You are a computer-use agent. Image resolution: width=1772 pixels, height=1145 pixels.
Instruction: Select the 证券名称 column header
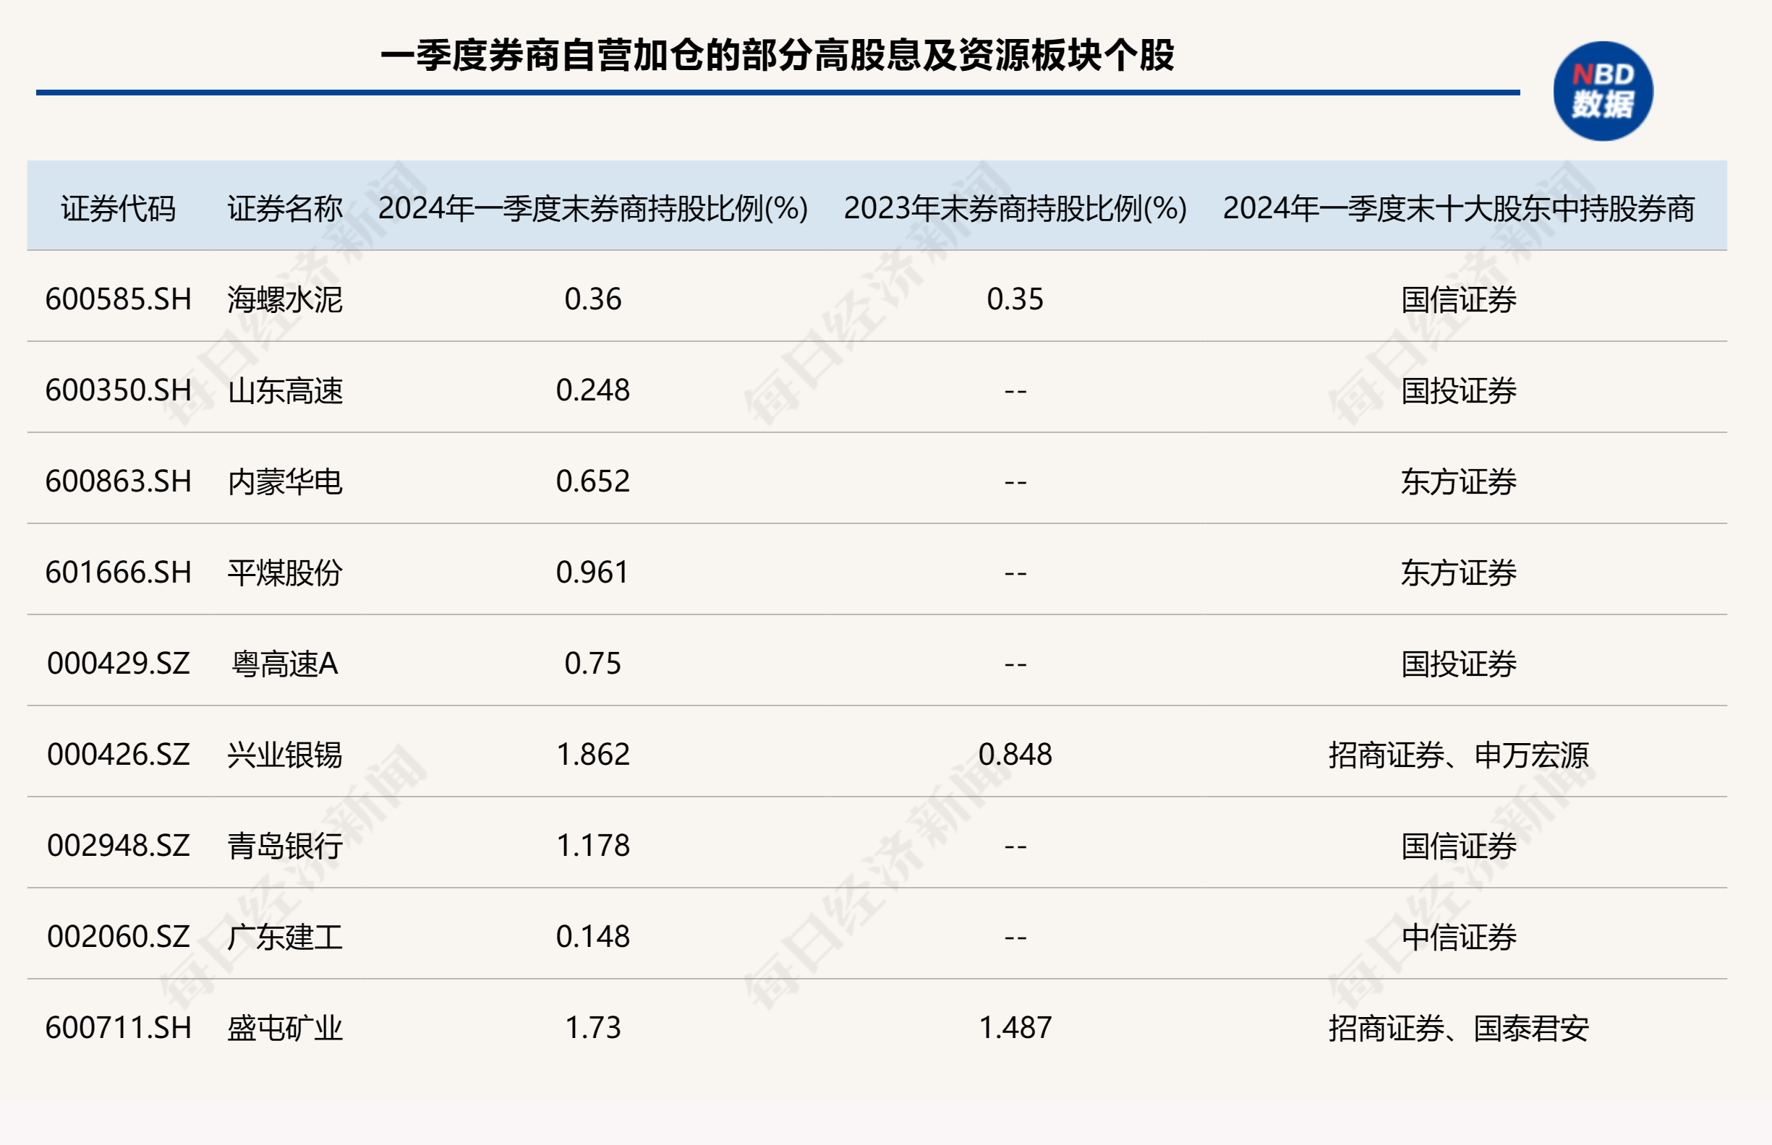click(x=285, y=208)
